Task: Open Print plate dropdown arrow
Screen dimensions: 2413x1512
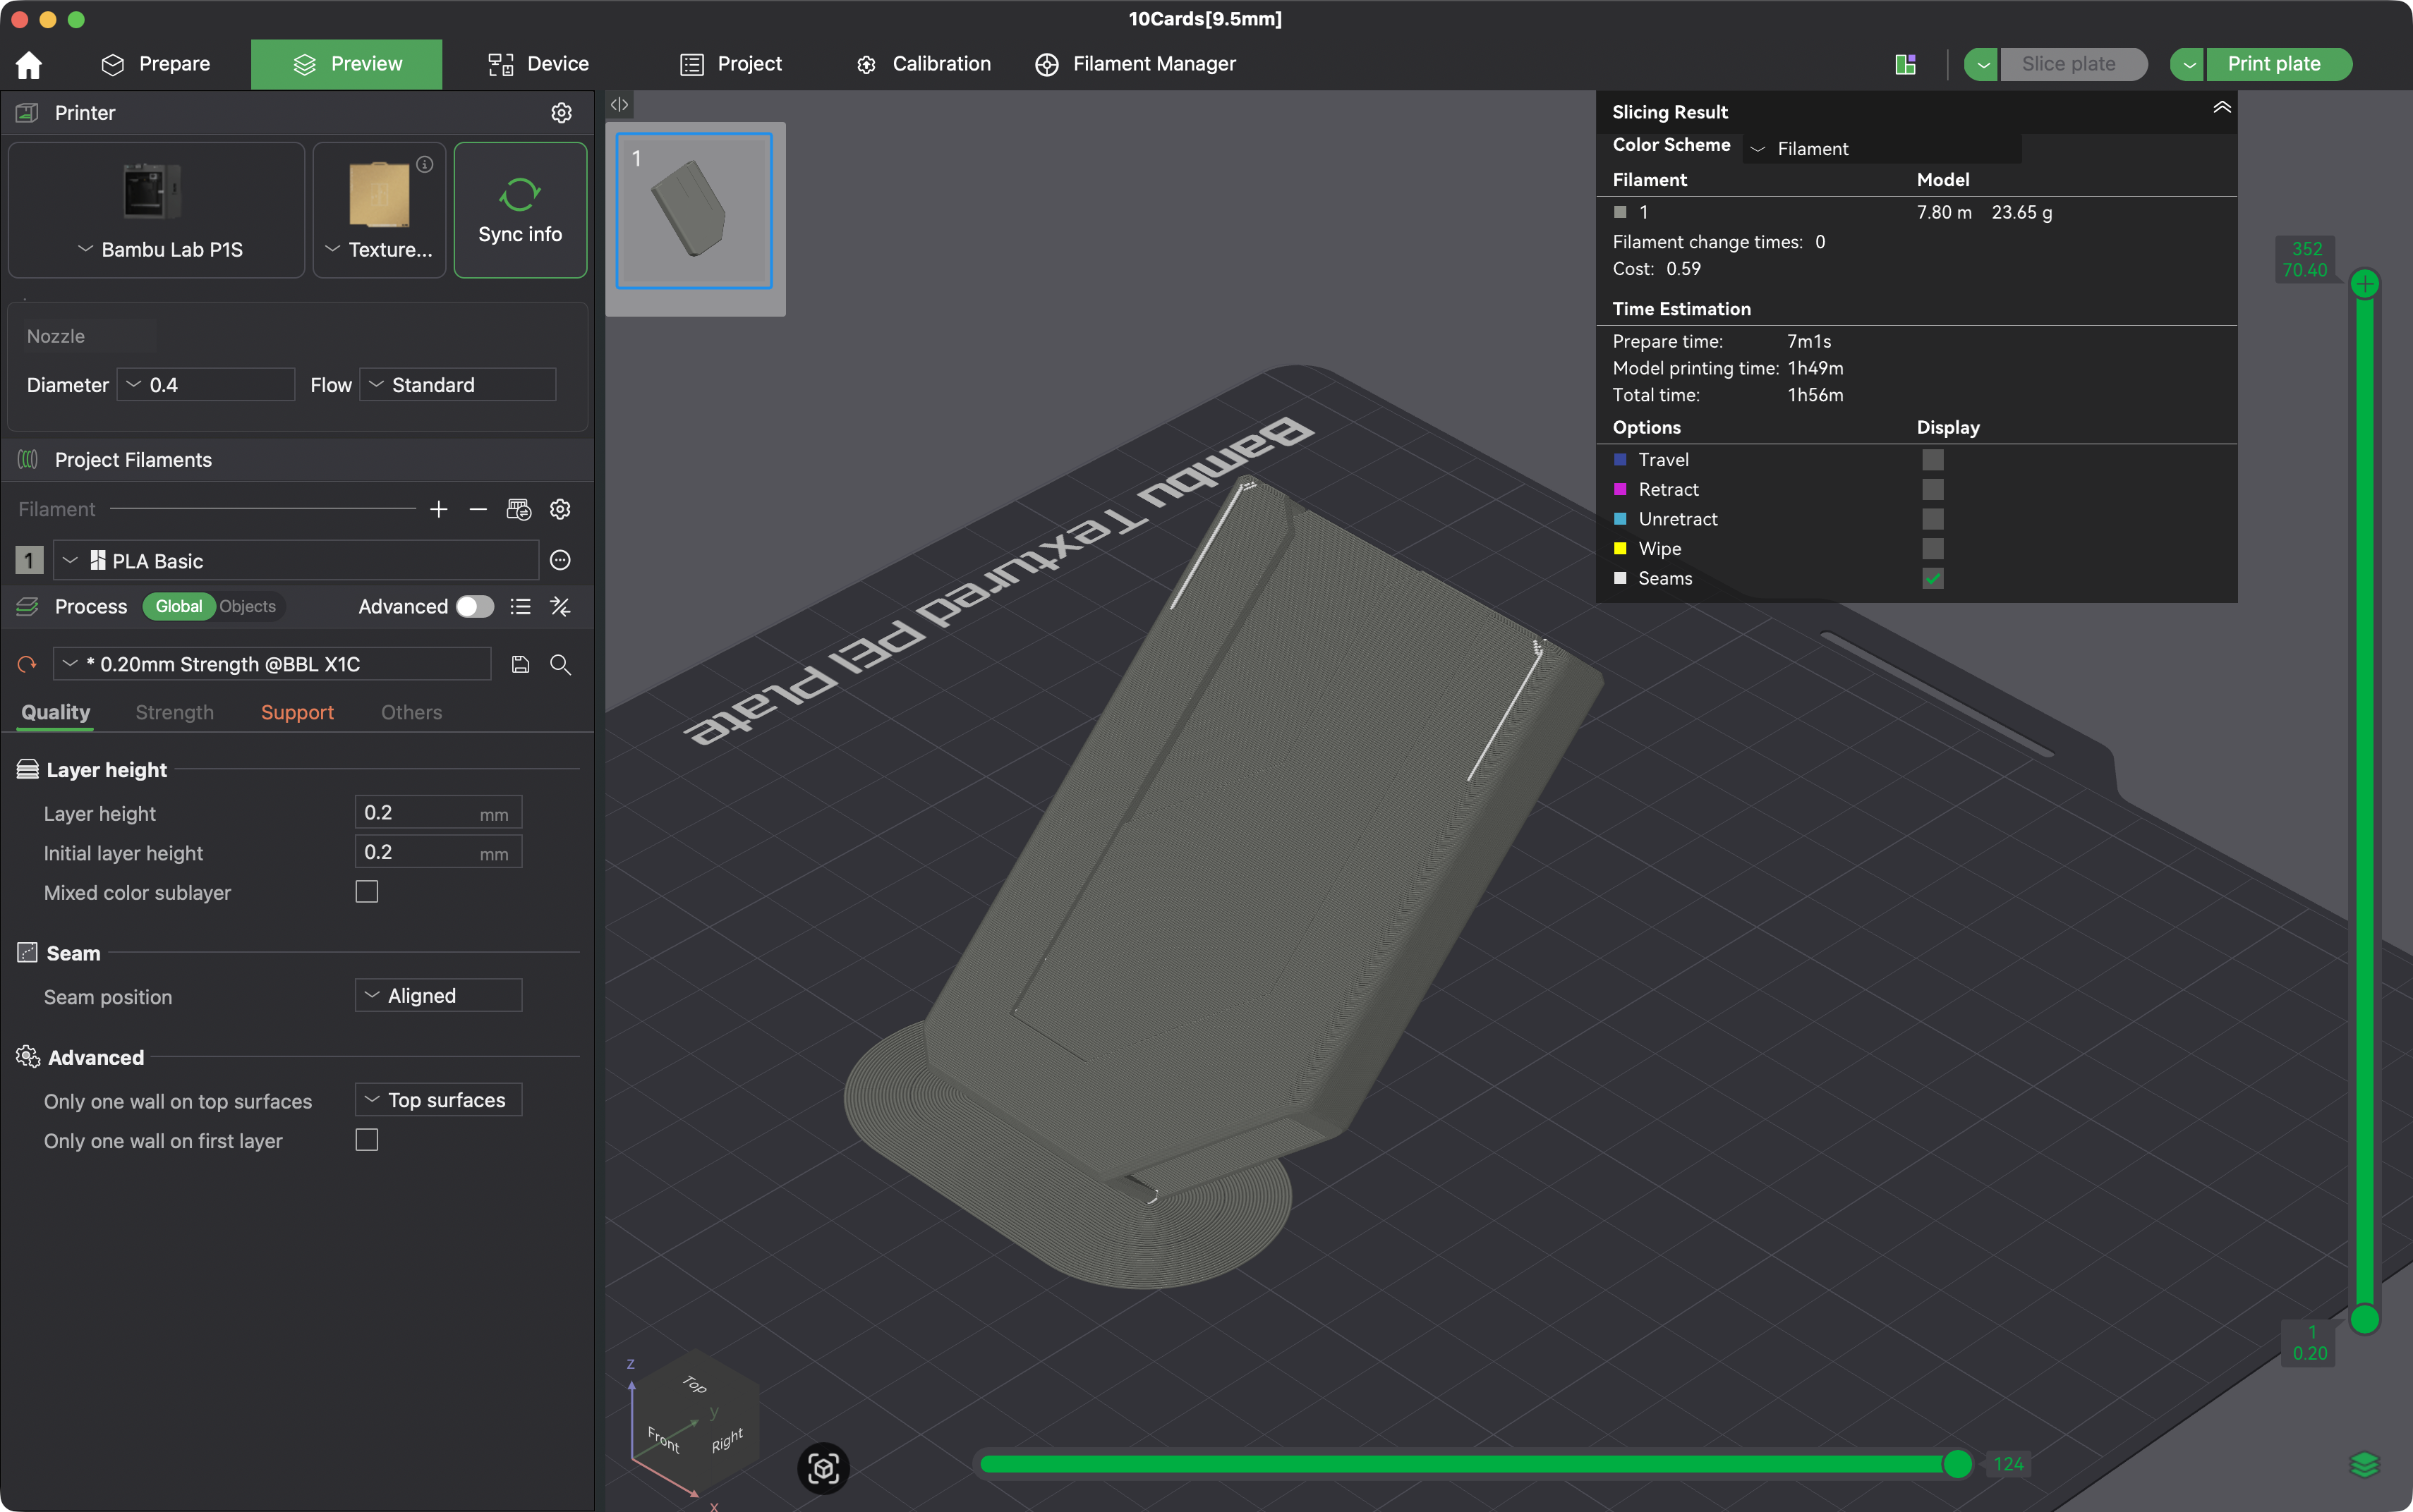Action: [x=2188, y=65]
